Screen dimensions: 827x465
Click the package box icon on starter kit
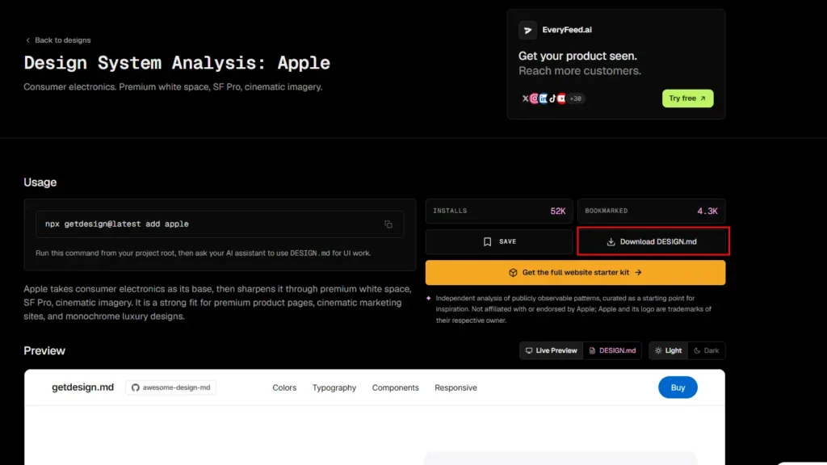[513, 273]
